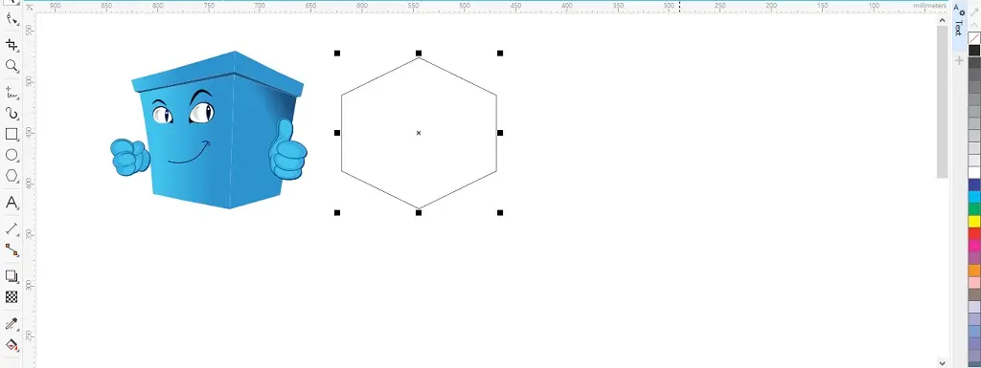Click the hexagon's bottom-center selection handle
981x368 pixels.
419,213
